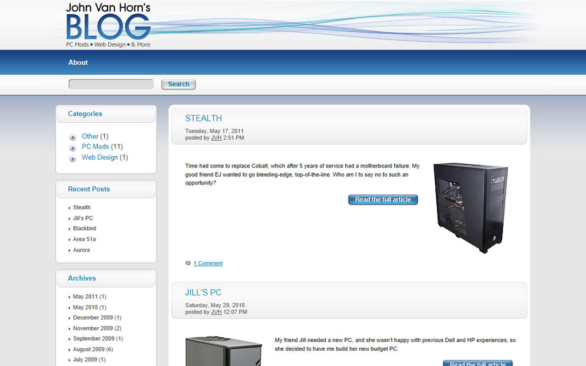Viewport: 586px width, 366px height.
Task: Click the black PC tower case thumbnail
Action: [471, 207]
